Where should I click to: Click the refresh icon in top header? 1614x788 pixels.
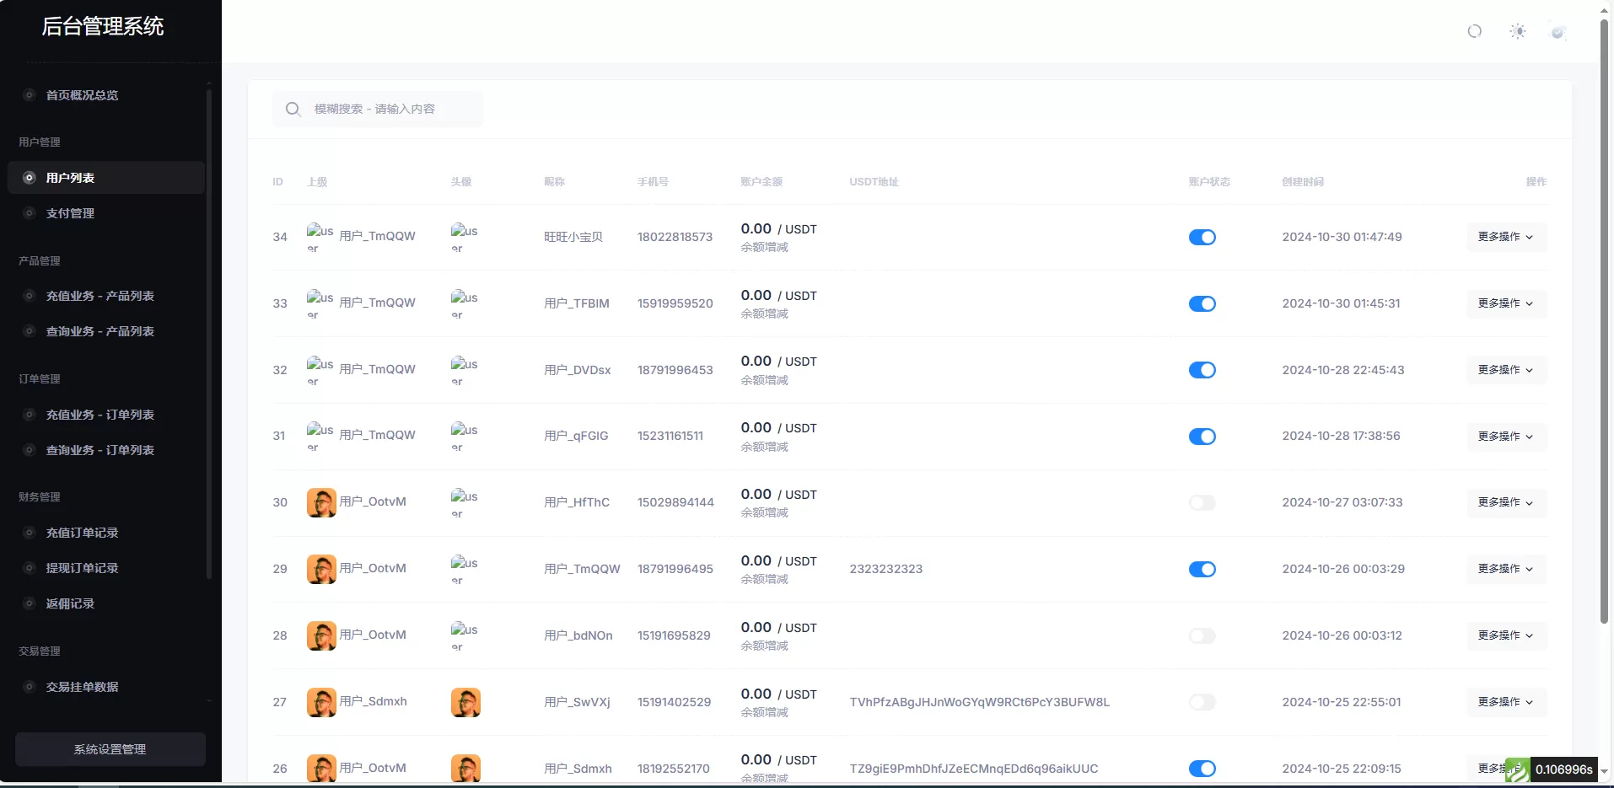pos(1474,31)
